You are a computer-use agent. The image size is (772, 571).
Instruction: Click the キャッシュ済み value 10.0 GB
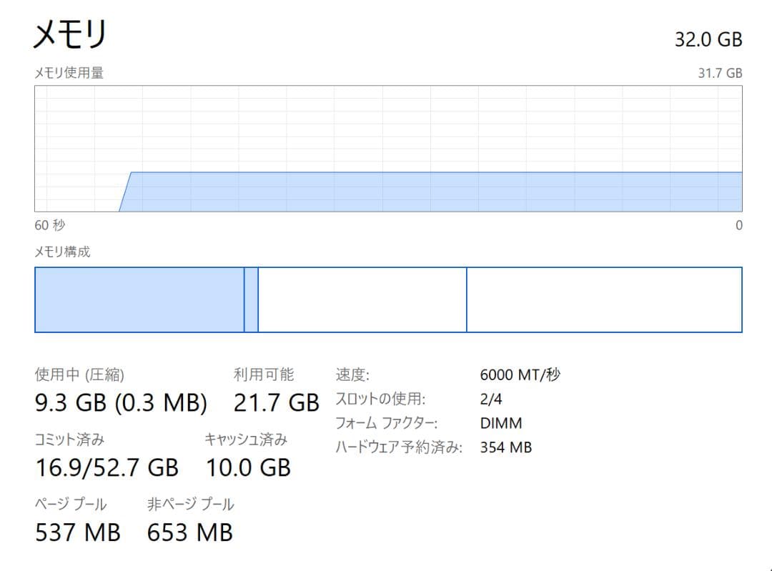point(248,467)
